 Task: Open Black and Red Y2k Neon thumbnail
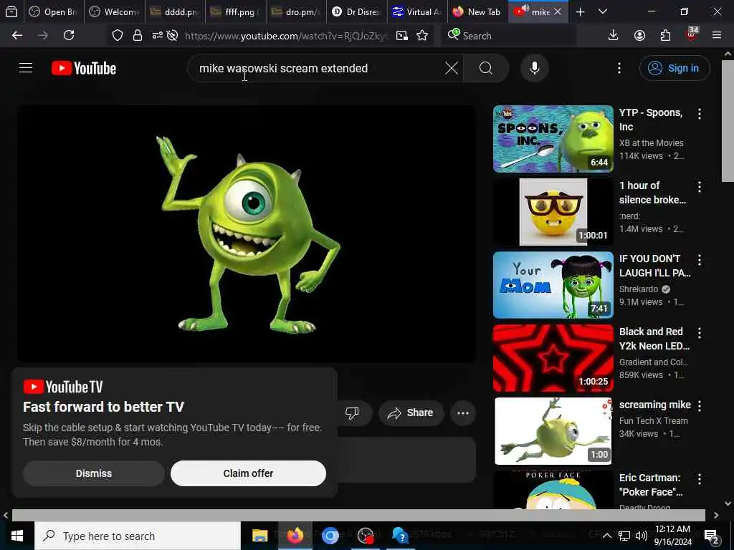click(x=553, y=358)
